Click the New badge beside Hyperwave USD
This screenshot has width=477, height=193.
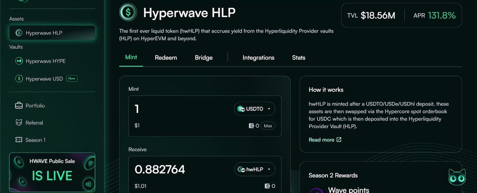point(72,78)
